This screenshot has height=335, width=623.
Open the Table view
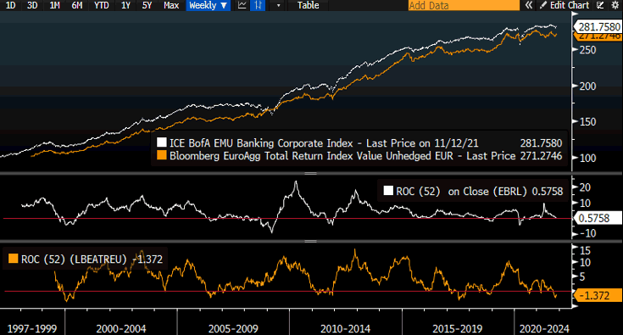click(309, 5)
